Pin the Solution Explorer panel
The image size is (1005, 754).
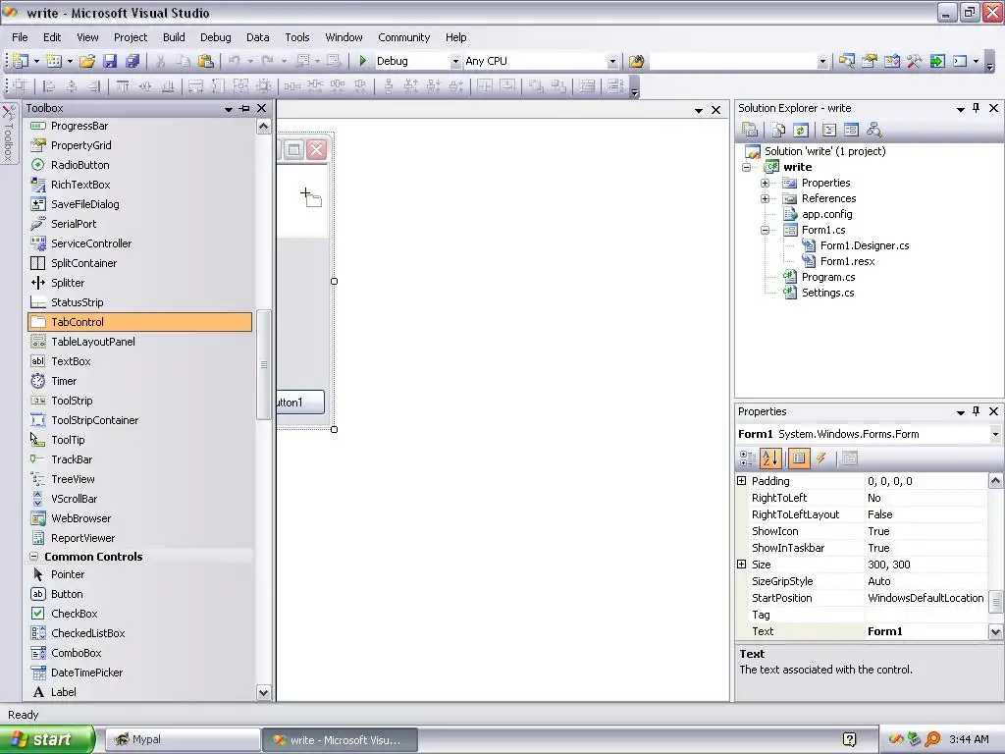tap(977, 108)
